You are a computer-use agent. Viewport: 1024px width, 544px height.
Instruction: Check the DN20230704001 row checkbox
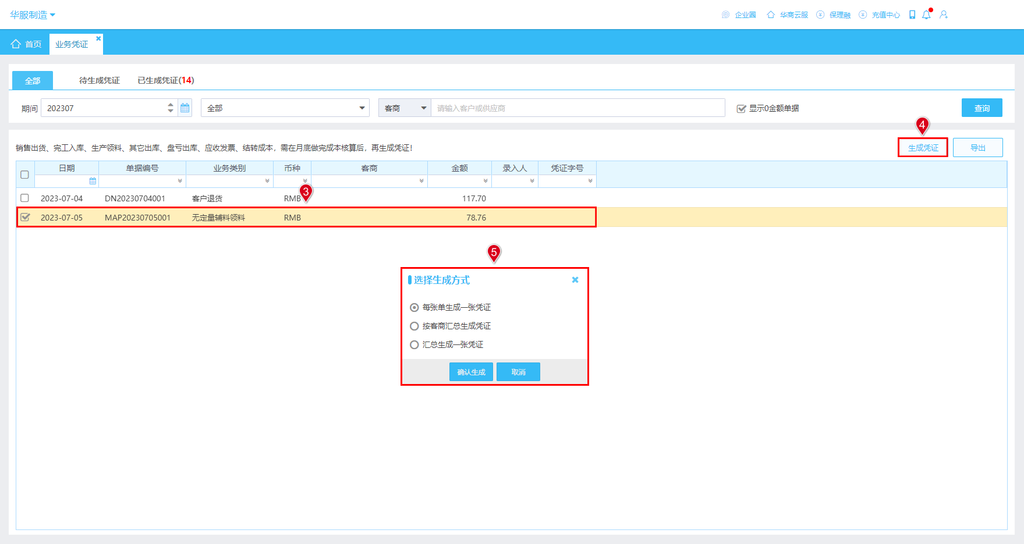[24, 198]
